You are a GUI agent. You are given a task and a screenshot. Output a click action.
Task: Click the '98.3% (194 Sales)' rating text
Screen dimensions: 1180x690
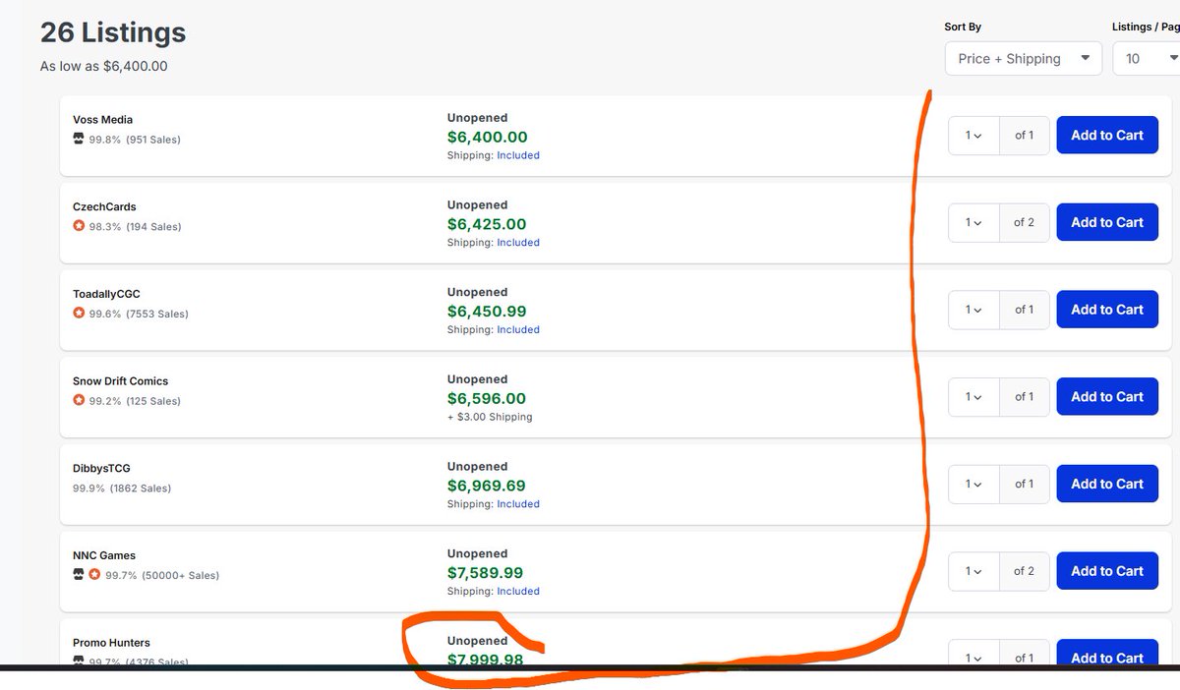136,227
